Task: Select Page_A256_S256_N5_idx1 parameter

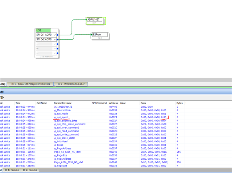Action: [x=69, y=162]
